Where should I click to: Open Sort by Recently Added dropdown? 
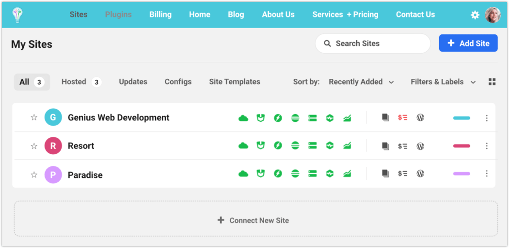click(361, 82)
